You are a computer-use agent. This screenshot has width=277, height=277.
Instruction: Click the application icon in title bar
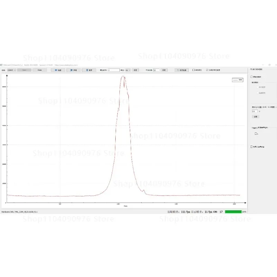pyautogui.click(x=1, y=65)
